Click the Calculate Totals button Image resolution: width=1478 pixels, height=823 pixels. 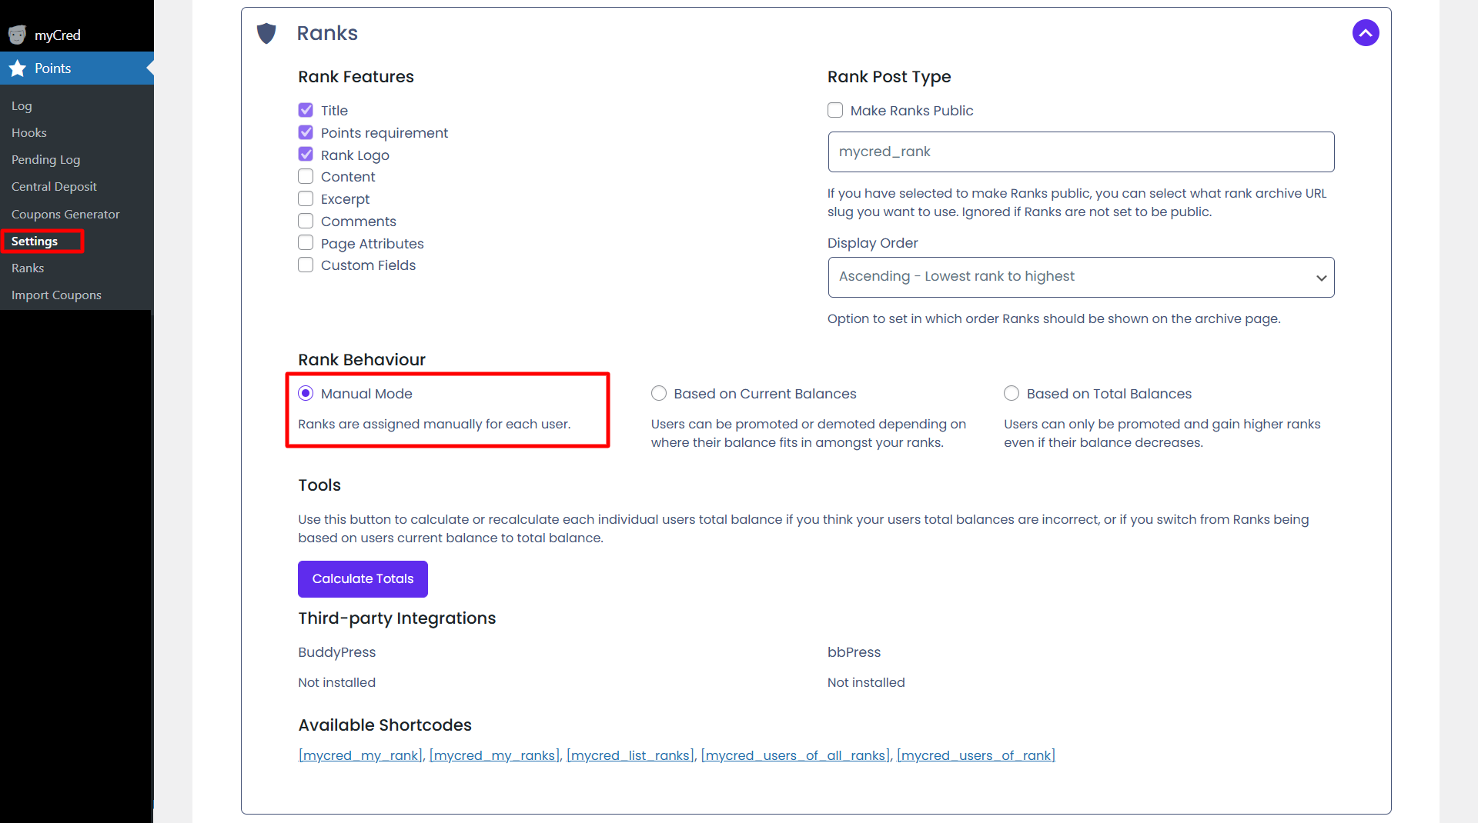[x=363, y=579]
